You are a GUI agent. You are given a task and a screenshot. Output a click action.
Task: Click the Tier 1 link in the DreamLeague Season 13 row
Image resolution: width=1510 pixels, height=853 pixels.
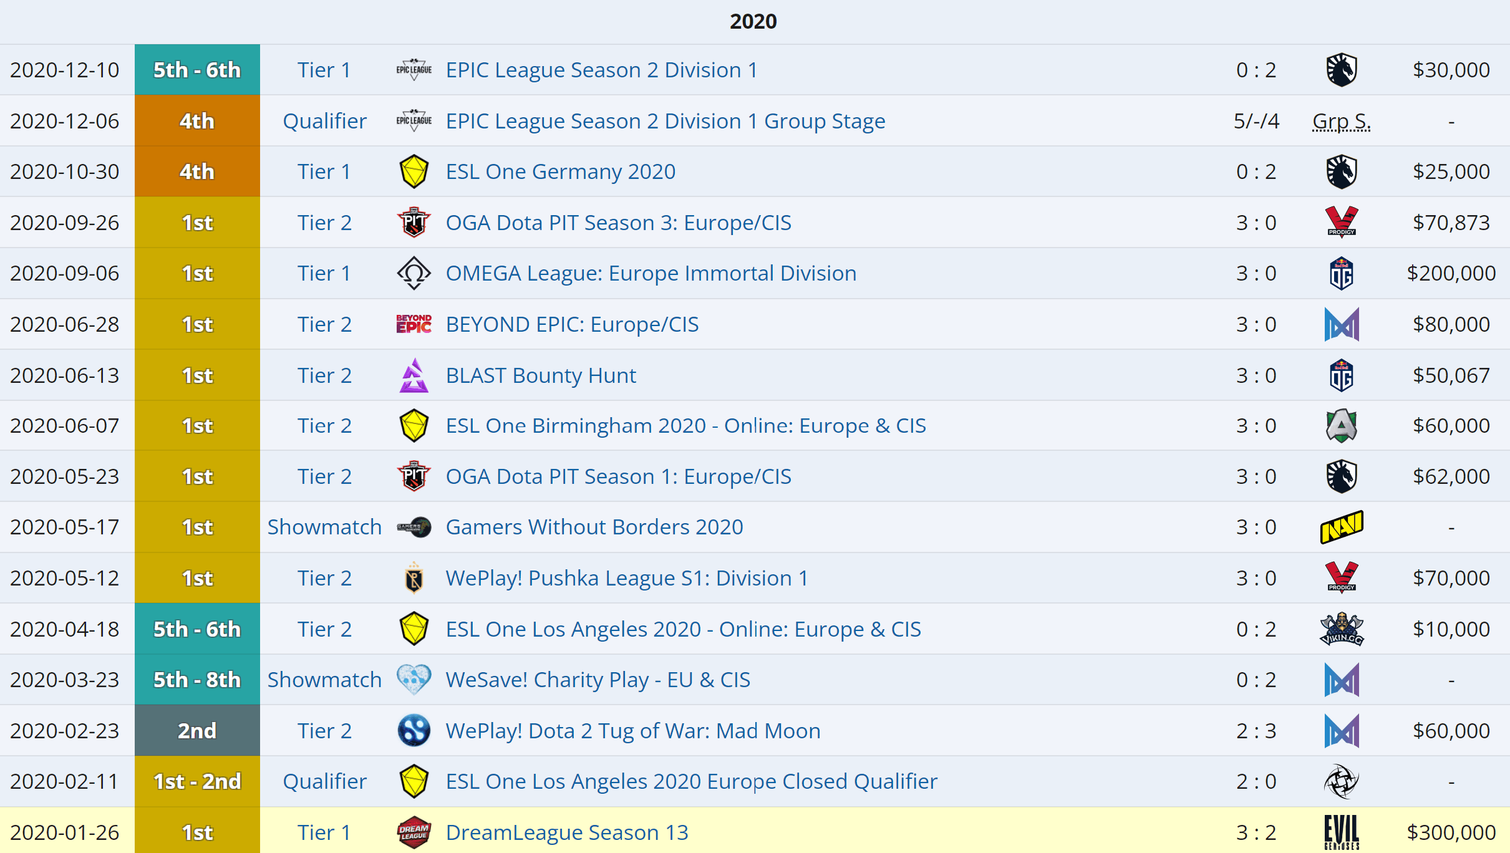[324, 833]
